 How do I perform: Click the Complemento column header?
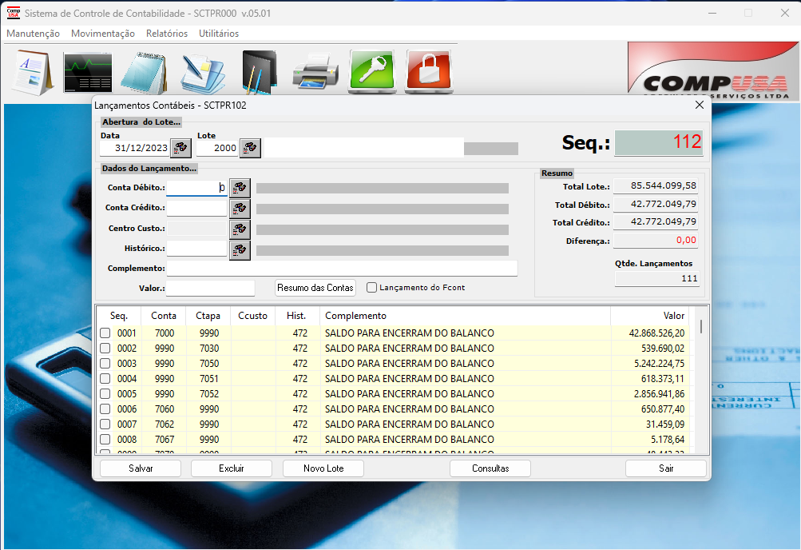coord(465,316)
